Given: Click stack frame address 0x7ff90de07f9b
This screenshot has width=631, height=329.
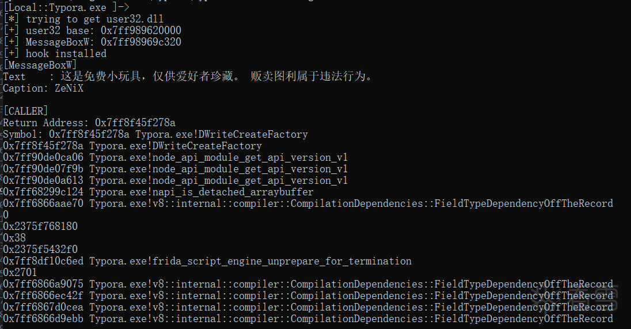Looking at the screenshot, I should click(43, 169).
